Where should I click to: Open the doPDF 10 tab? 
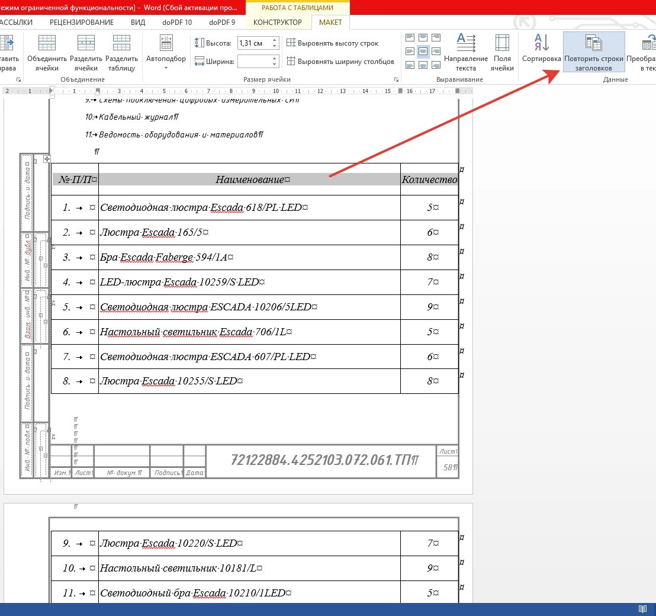177,23
